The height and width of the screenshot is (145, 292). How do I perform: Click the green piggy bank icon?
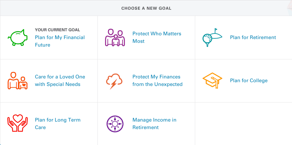pyautogui.click(x=18, y=37)
